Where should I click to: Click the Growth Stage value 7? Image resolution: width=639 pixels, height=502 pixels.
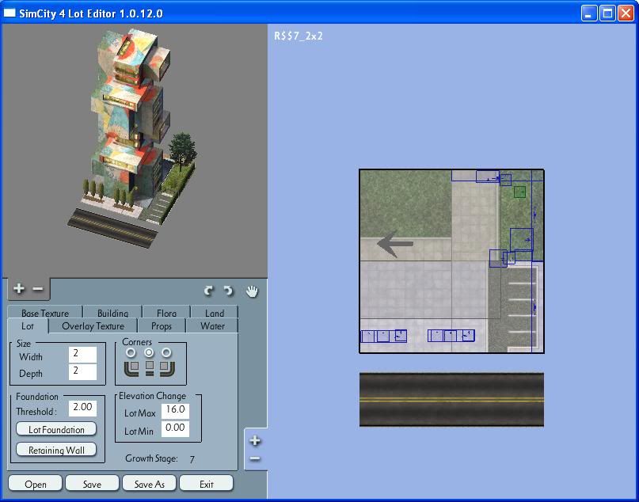click(192, 459)
